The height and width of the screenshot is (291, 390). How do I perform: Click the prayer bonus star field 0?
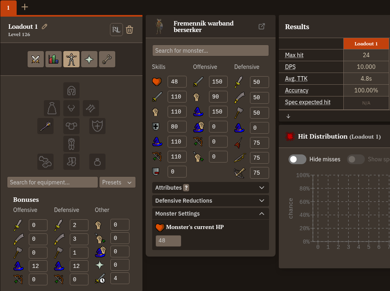[120, 265]
